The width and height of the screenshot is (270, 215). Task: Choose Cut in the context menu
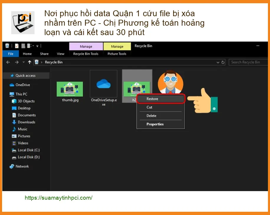click(161, 107)
